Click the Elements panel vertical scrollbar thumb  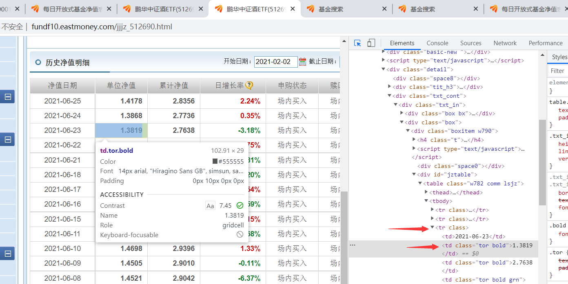coord(542,162)
